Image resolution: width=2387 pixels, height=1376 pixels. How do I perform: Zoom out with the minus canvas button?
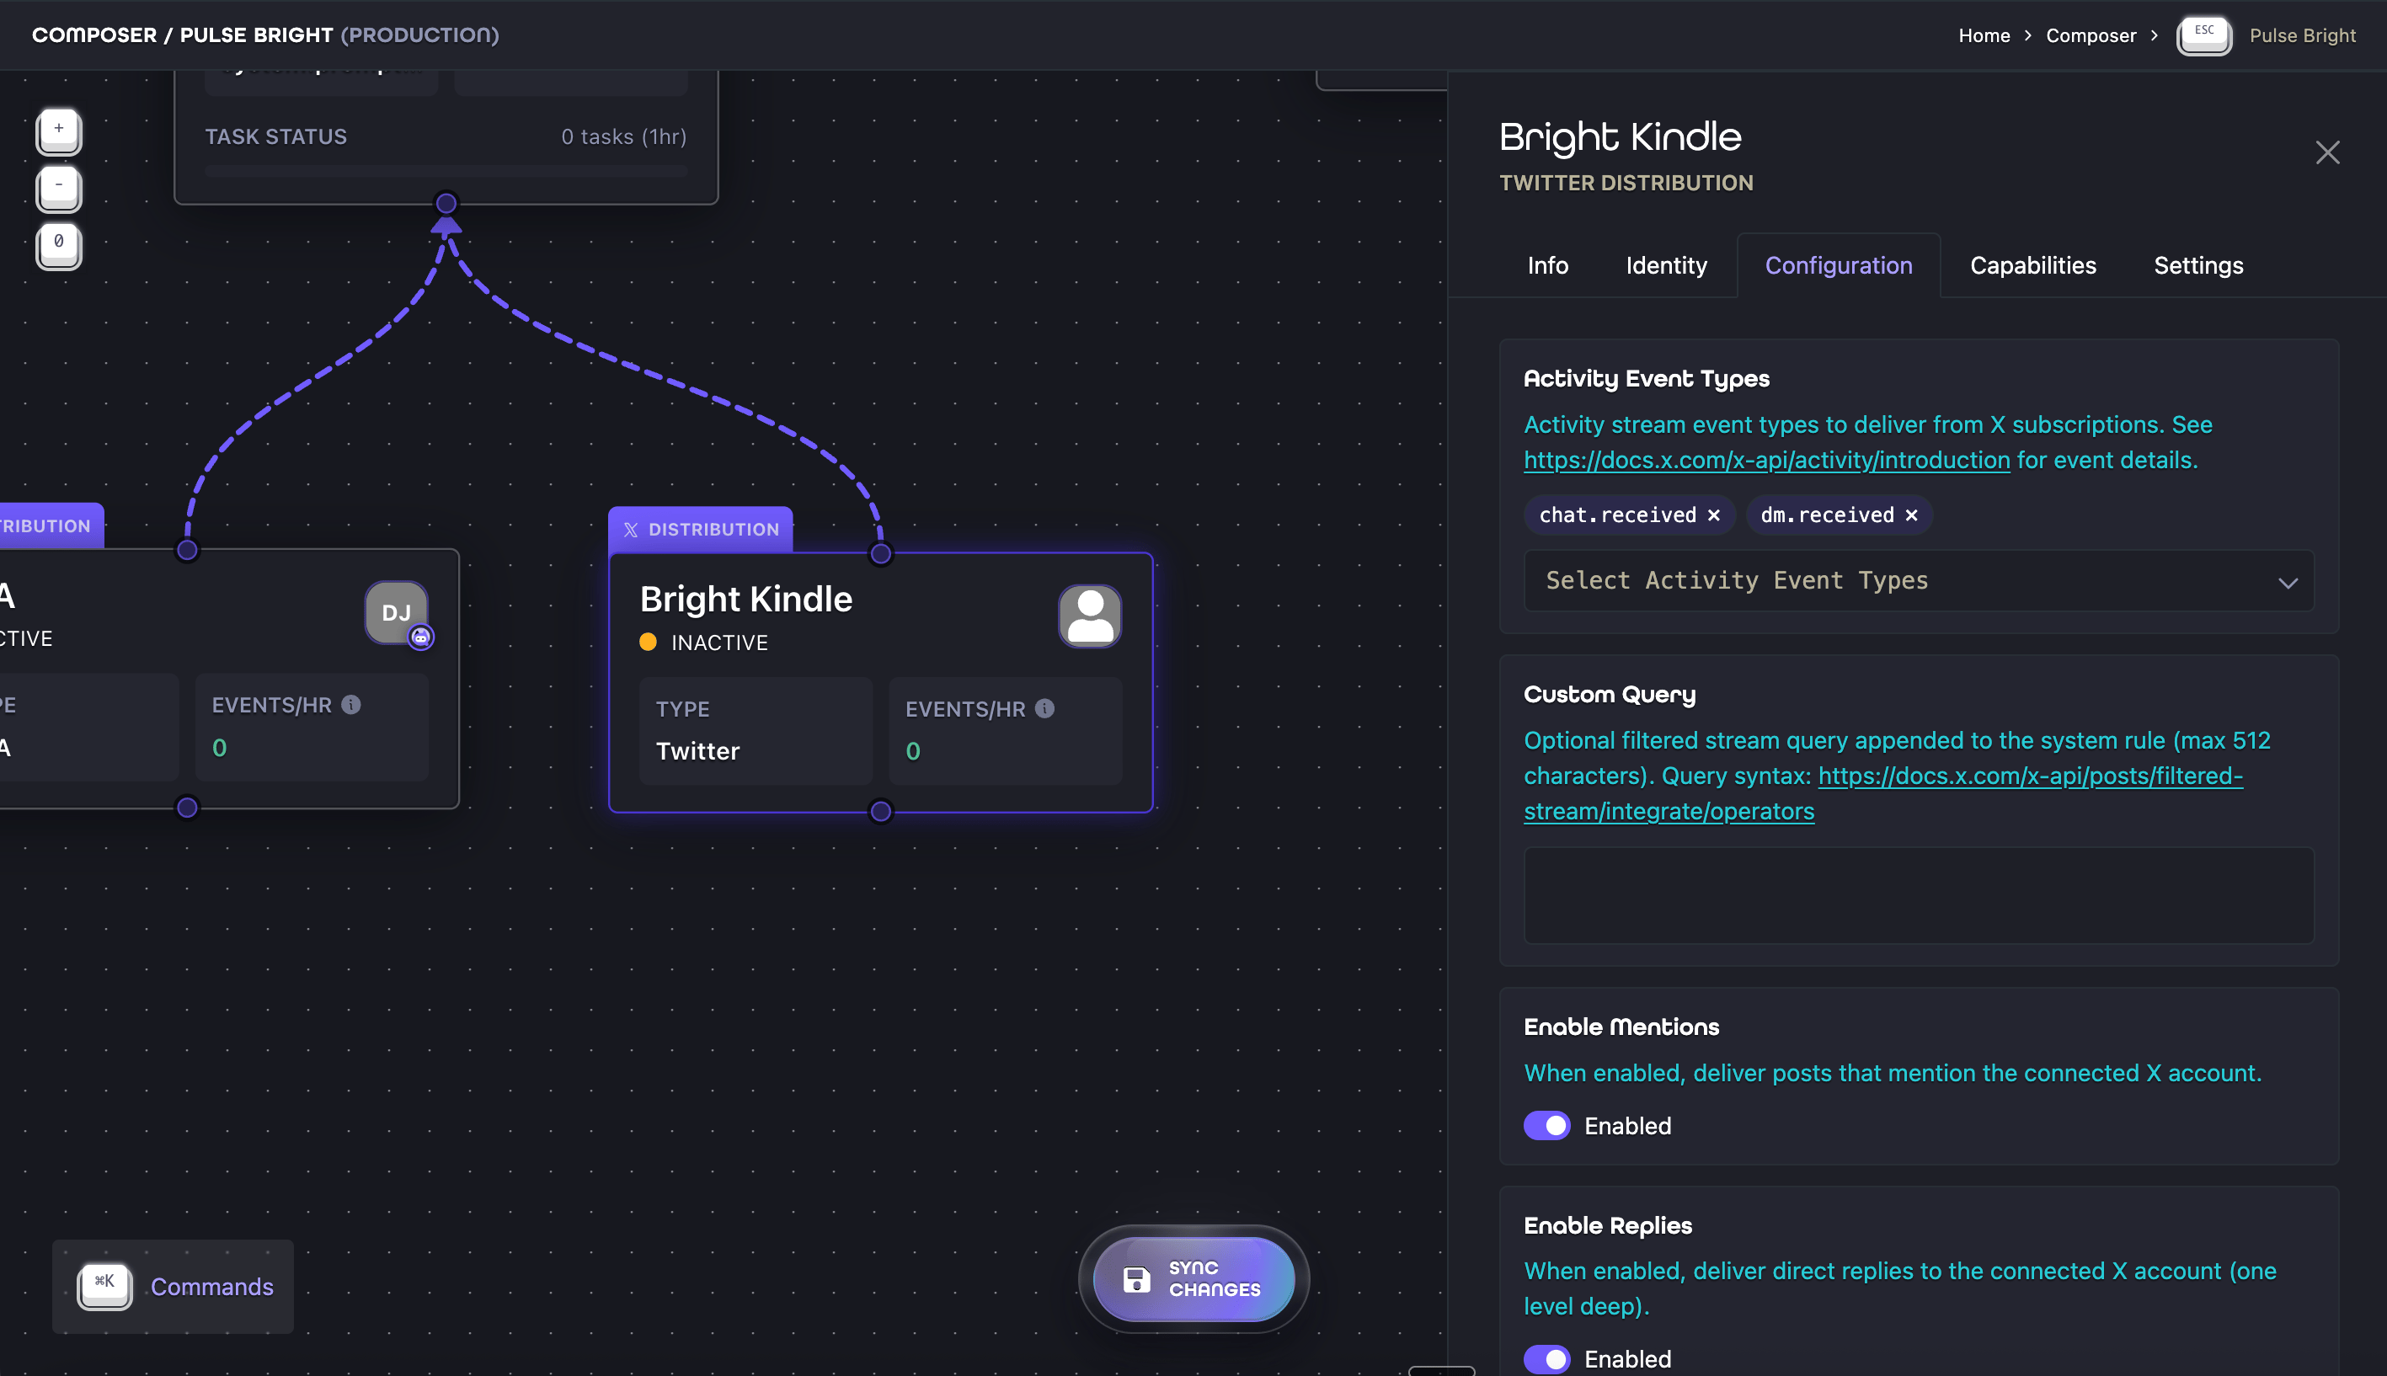[x=59, y=187]
